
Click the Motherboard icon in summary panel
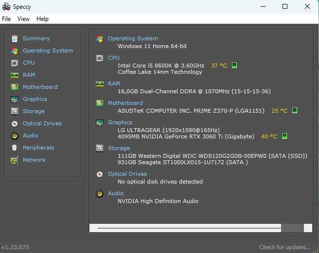100,103
